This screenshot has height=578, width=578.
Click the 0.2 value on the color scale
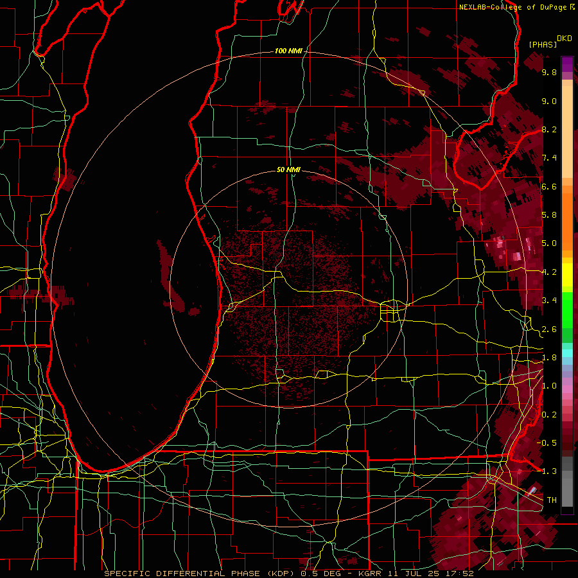(x=549, y=415)
